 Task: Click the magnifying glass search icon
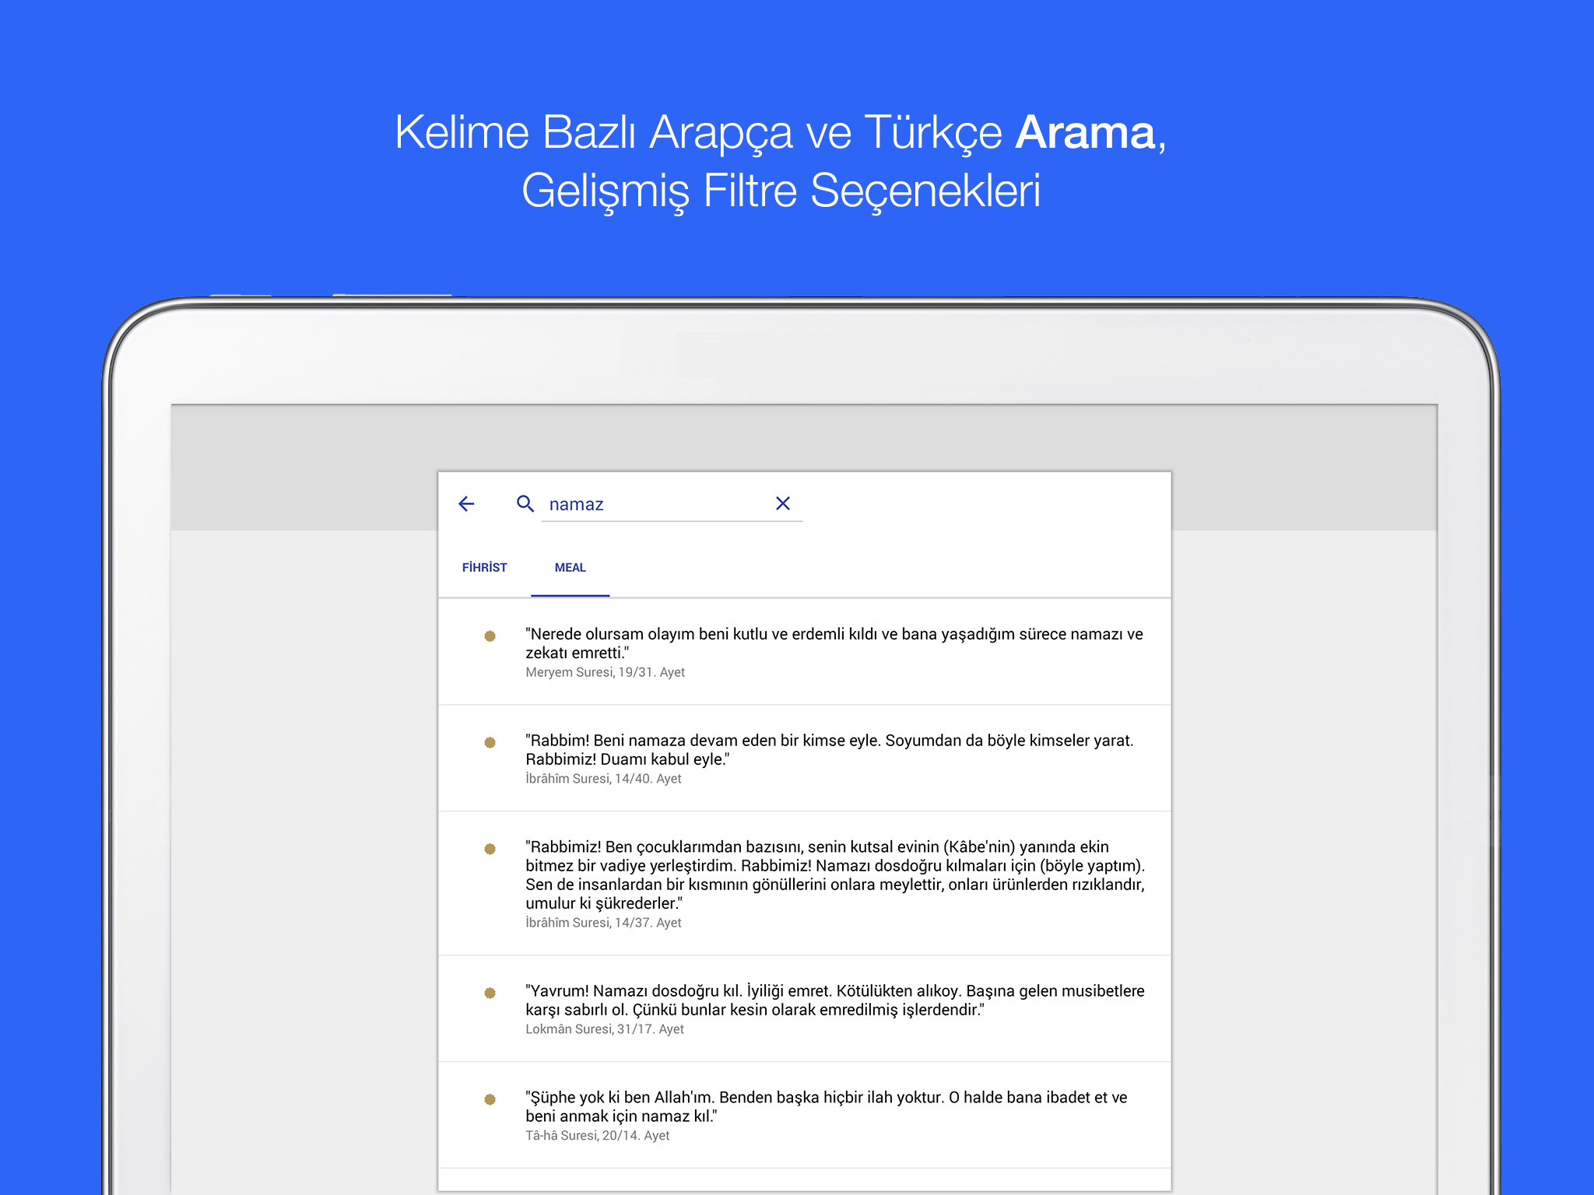coord(525,504)
